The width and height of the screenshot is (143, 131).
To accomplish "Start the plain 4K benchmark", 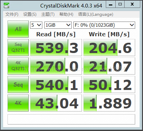I will 18,103.
